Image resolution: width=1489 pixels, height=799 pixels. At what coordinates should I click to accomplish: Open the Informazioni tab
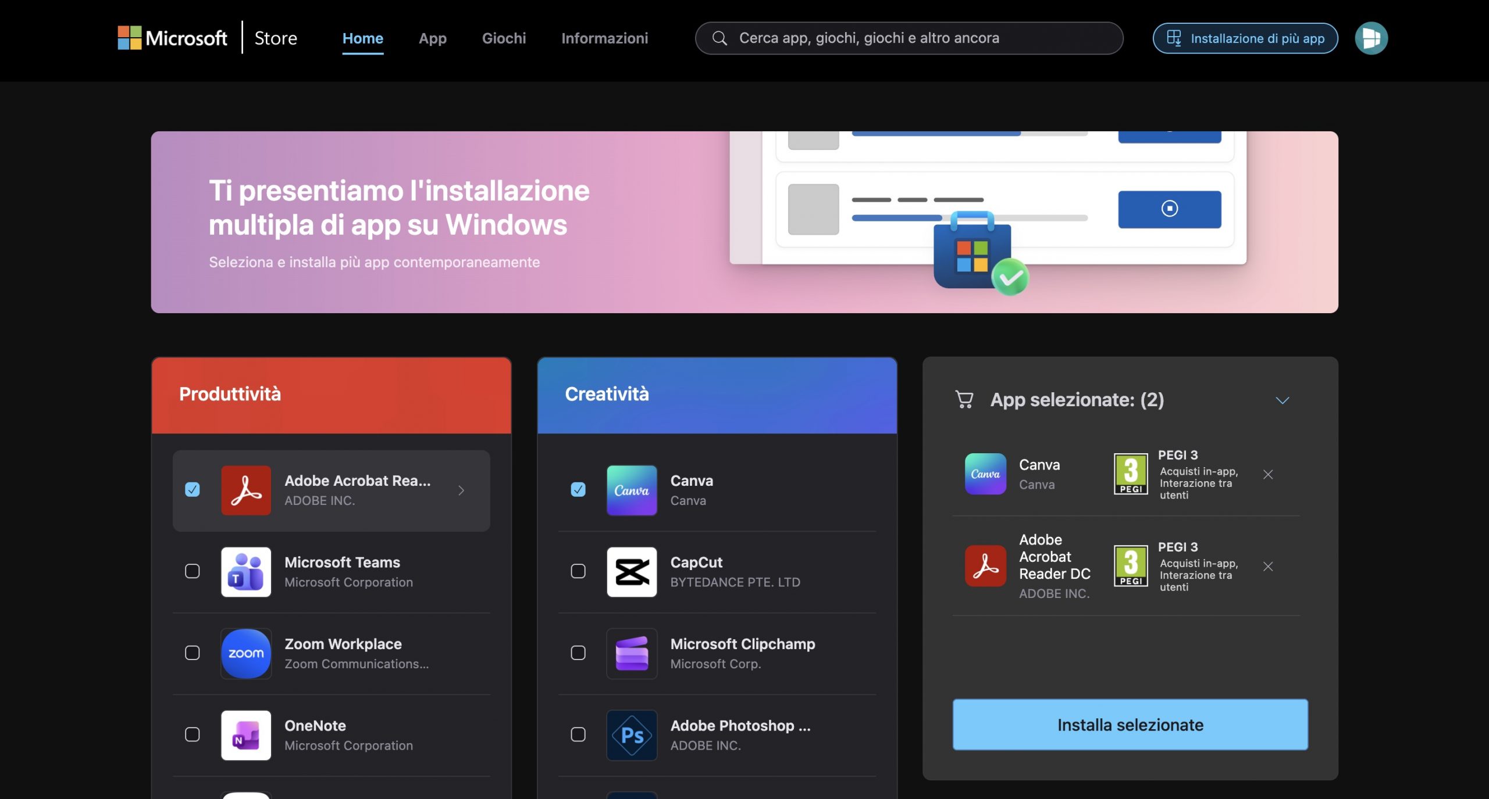pyautogui.click(x=604, y=38)
